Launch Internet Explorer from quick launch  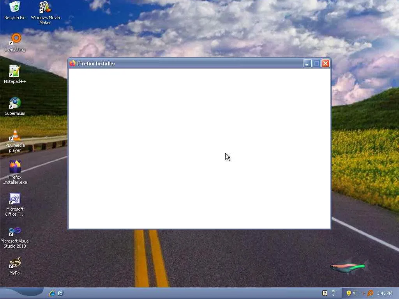52,293
